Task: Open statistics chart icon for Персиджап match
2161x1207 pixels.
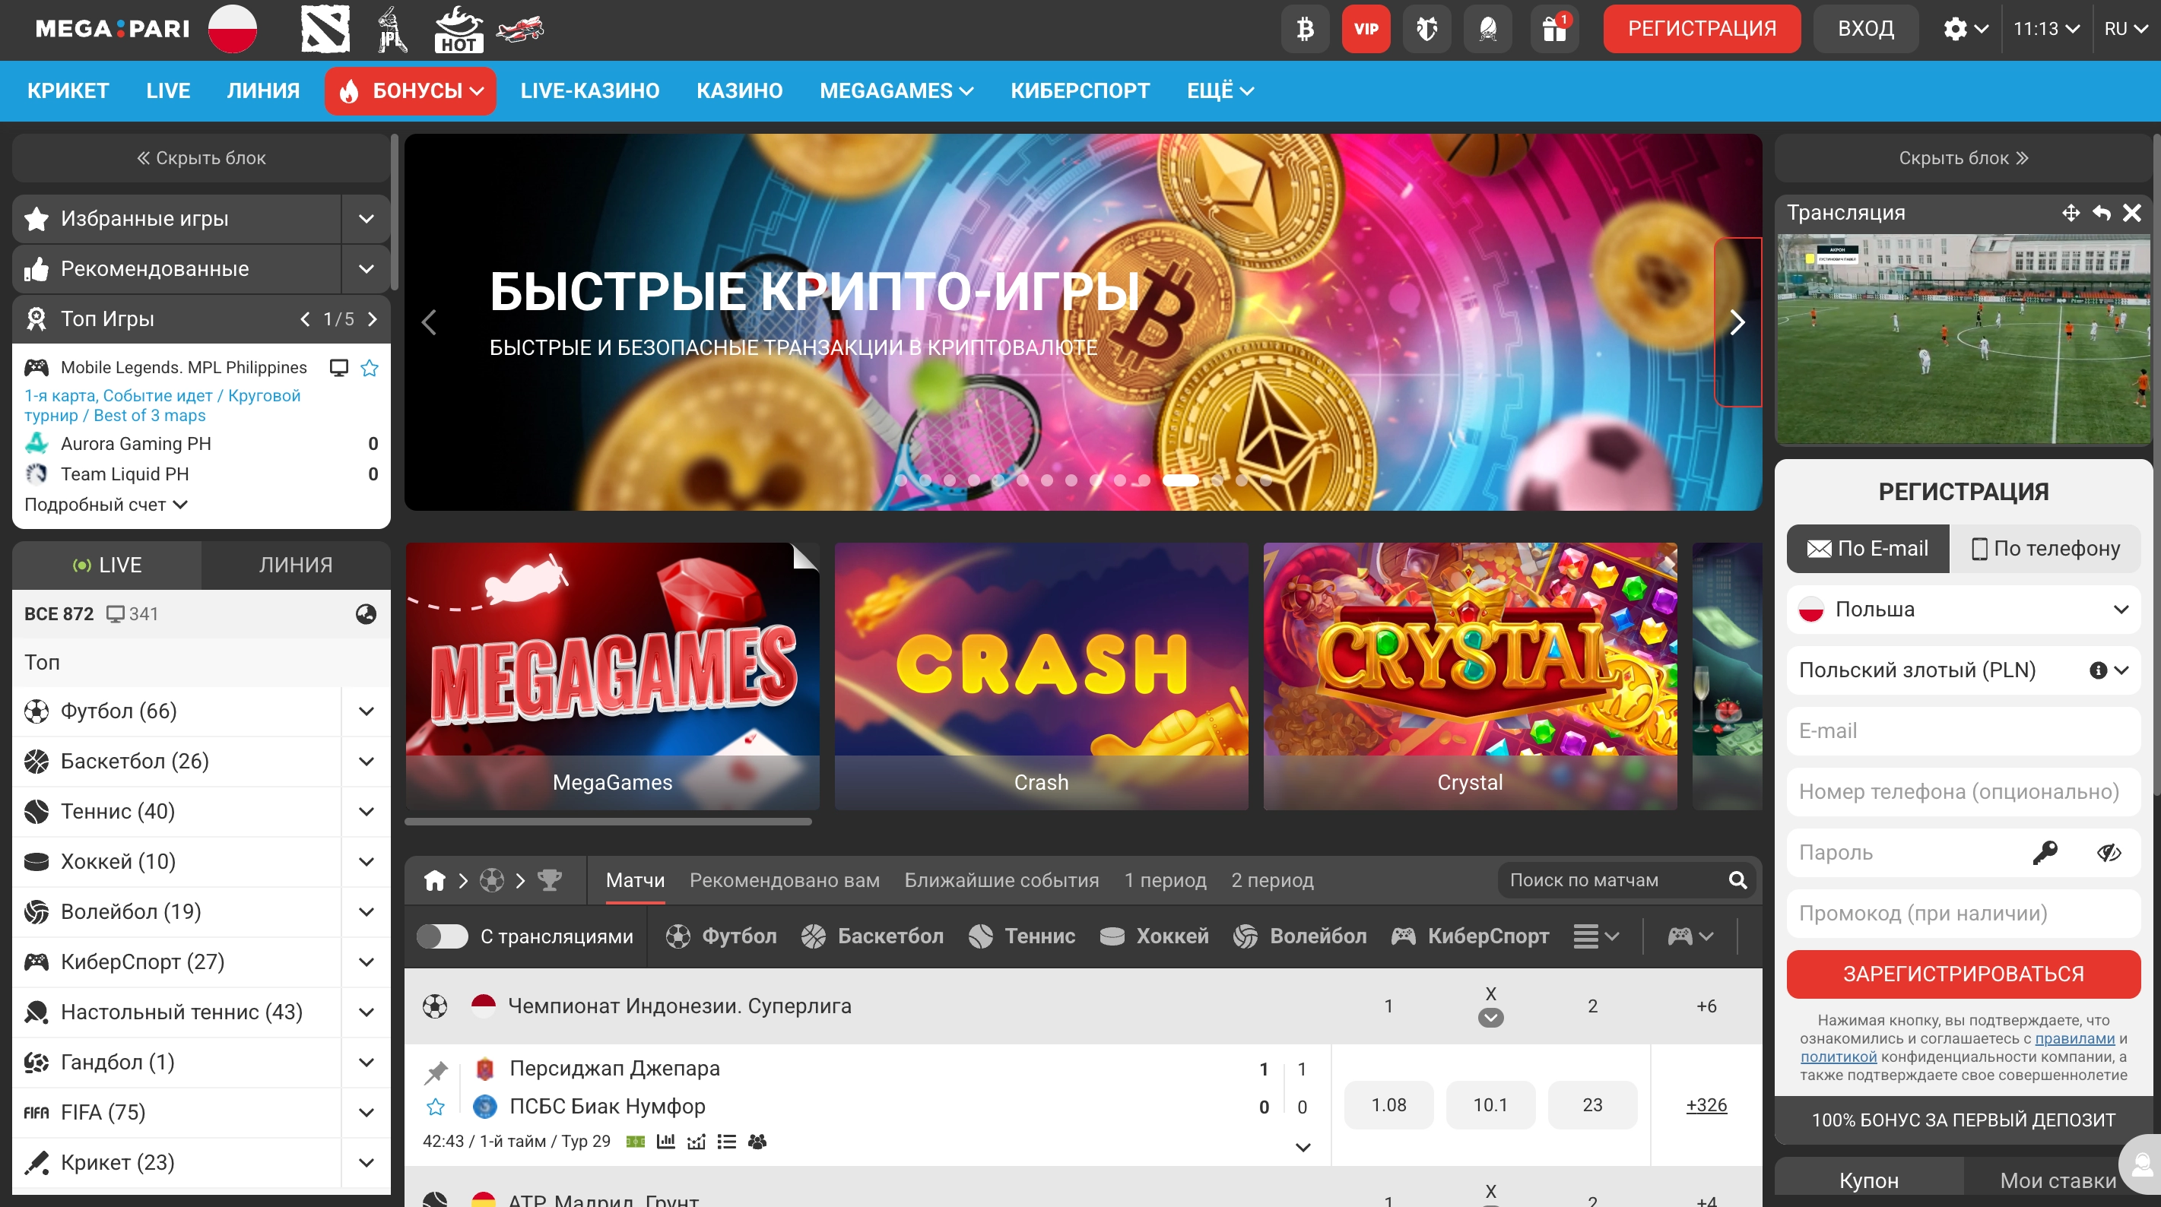Action: click(x=665, y=1142)
